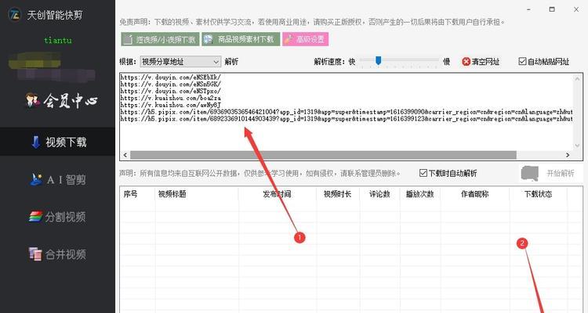
Task: Open the 短视频/小视频下载 tab
Action: tap(160, 39)
